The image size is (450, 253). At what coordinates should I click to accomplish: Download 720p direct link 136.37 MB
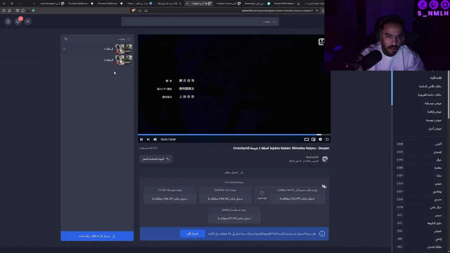pyautogui.click(x=170, y=199)
